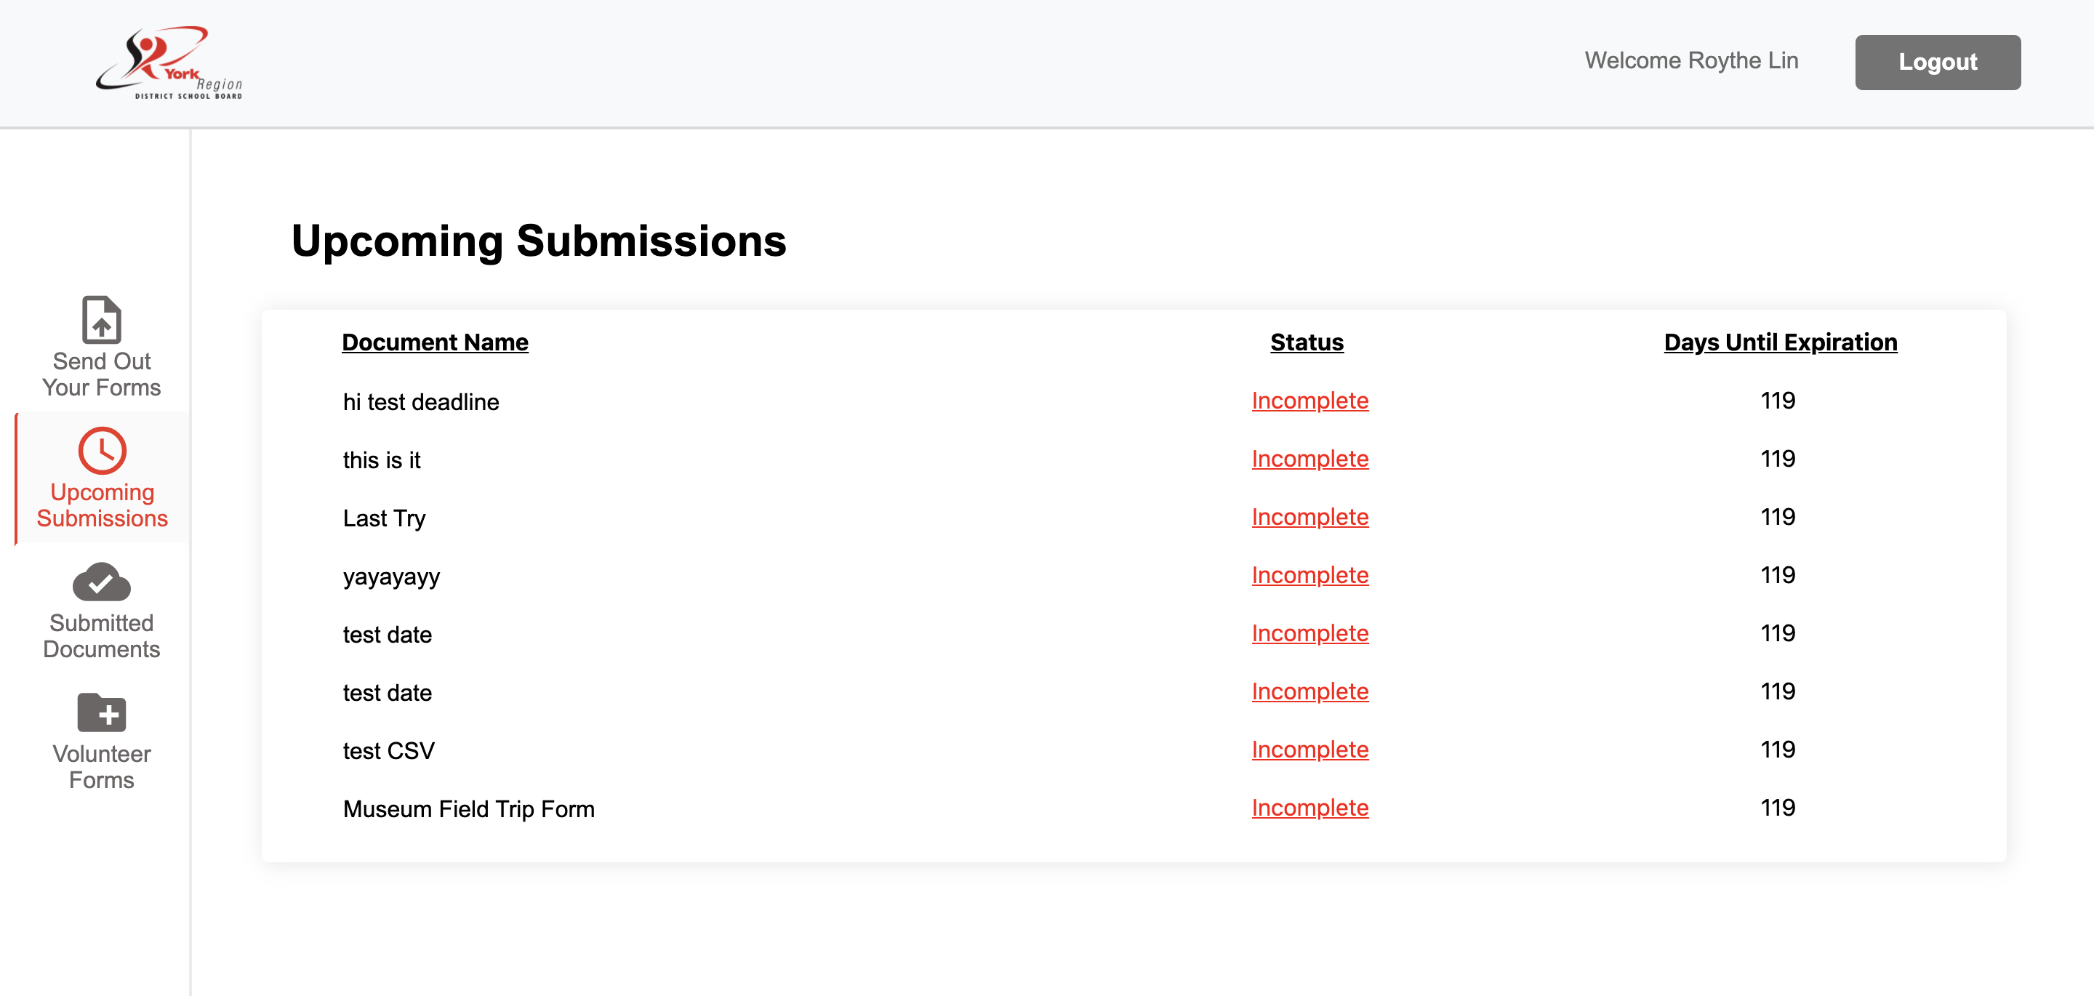Click the York Region school board logo
The height and width of the screenshot is (996, 2094).
pos(169,63)
